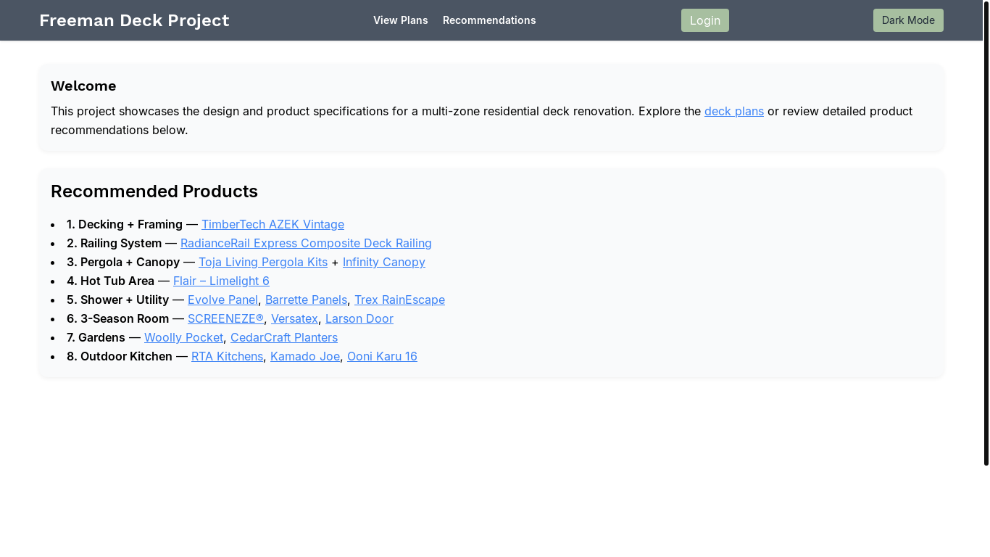Click the '1. Decking + Framing' label
Image resolution: width=990 pixels, height=557 pixels.
click(125, 224)
